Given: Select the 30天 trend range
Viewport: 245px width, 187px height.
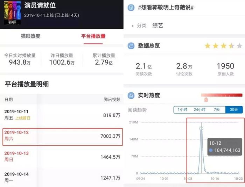Looking at the screenshot, I should [234, 110].
